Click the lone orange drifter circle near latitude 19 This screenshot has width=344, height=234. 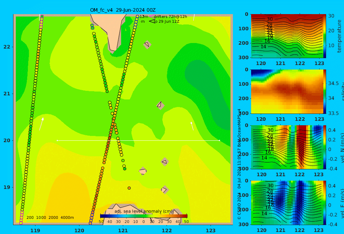[x=129, y=188]
